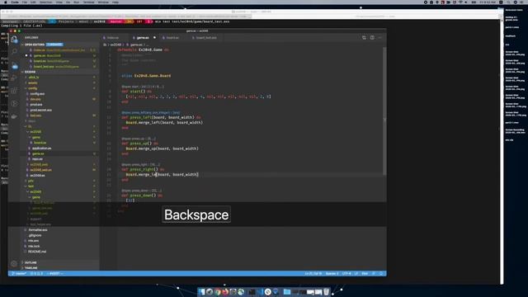Open the Search view in activity bar
Image resolution: width=528 pixels, height=297 pixels.
click(14, 51)
